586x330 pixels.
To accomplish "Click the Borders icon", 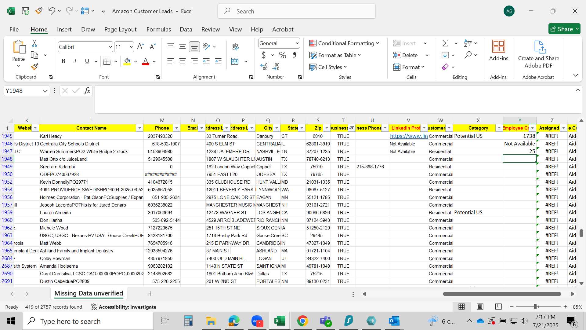I will 107,61.
